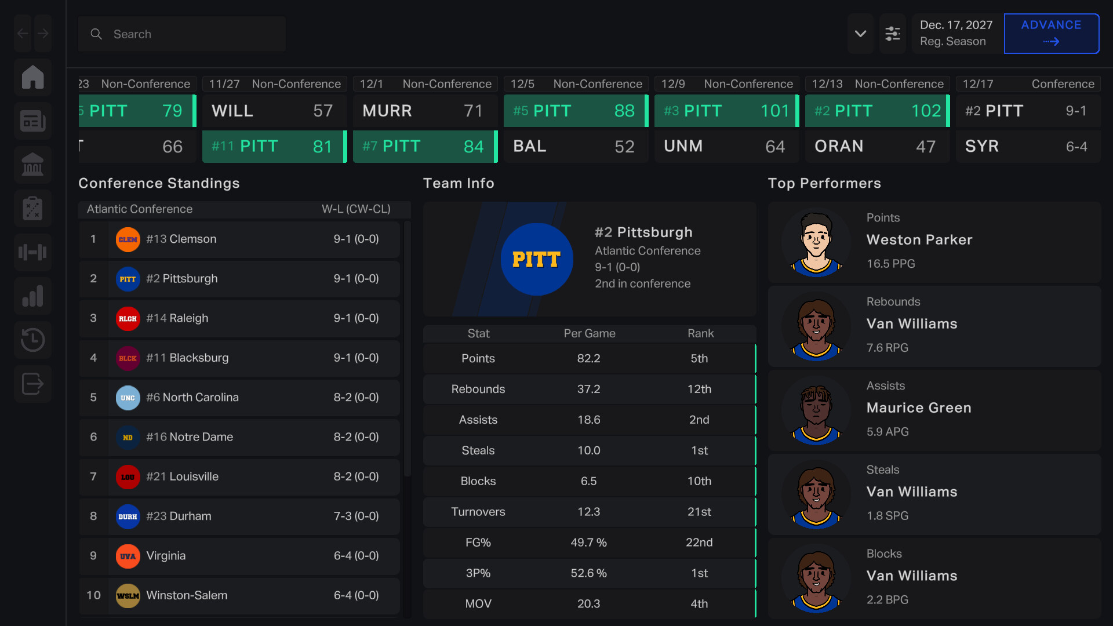Viewport: 1113px width, 626px height.
Task: Click the sign-out icon at the sidebar bottom
Action: (33, 383)
